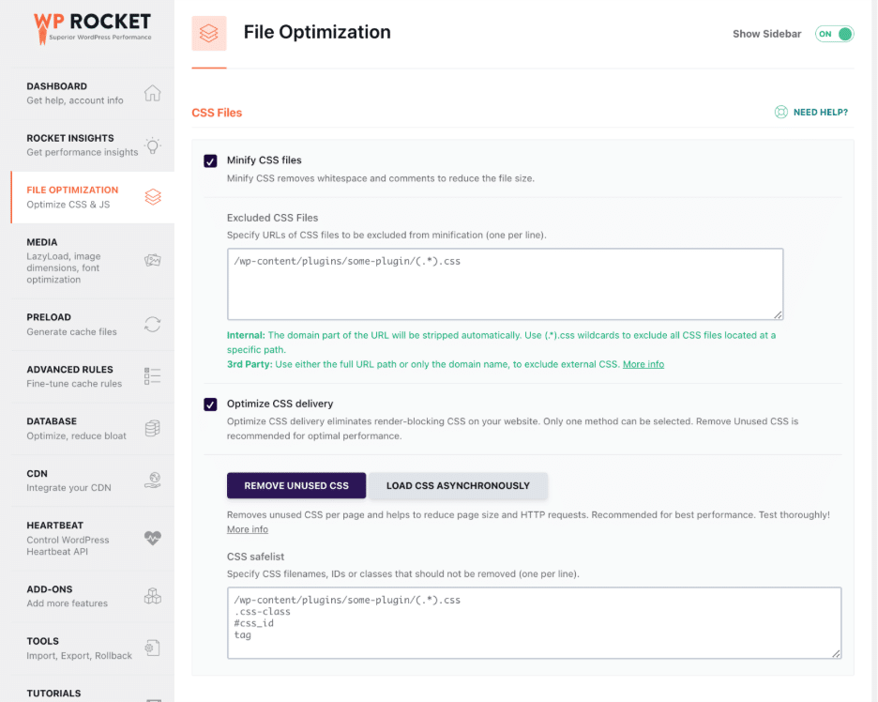The height and width of the screenshot is (702, 878).
Task: Disable Optimize CSS delivery
Action: point(210,404)
